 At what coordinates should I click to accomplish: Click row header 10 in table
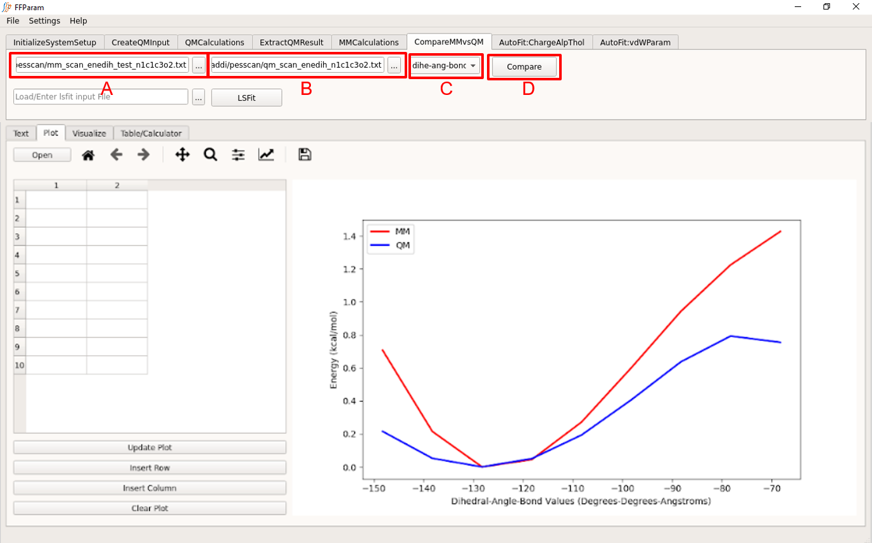click(20, 365)
